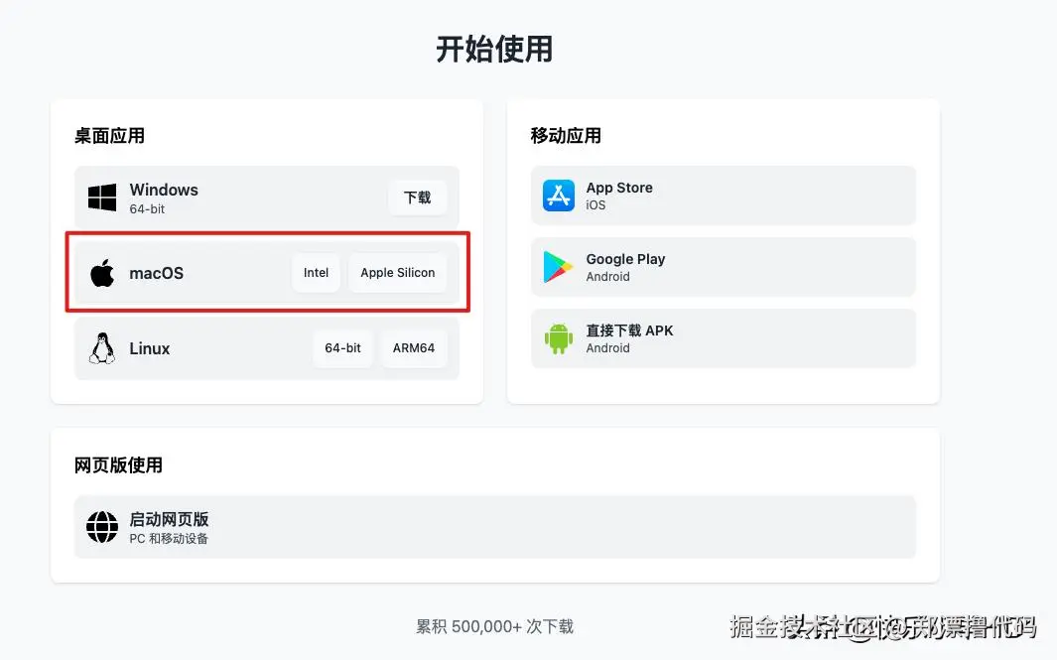1057x660 pixels.
Task: Click the PC 和移动设备 subtitle
Action: click(x=169, y=539)
